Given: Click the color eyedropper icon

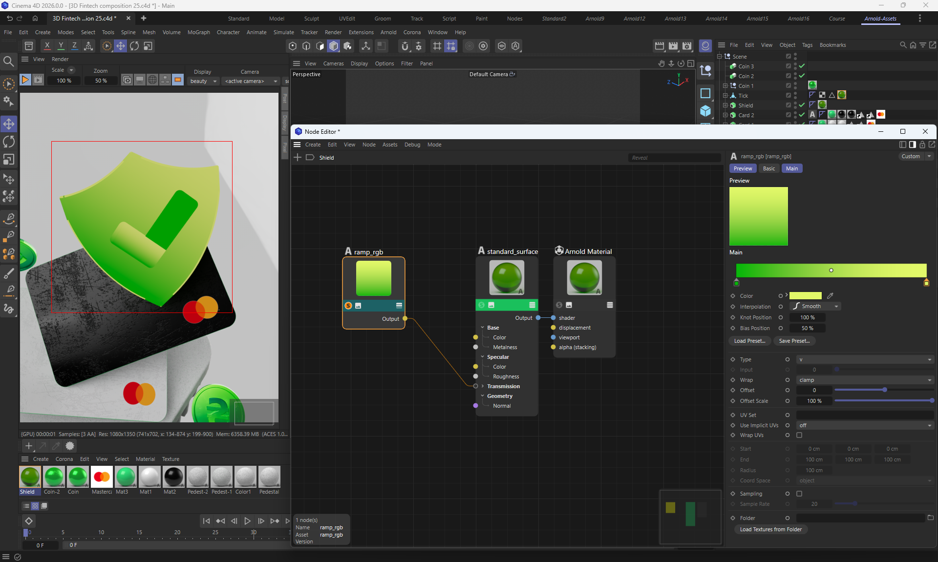Looking at the screenshot, I should pyautogui.click(x=830, y=296).
